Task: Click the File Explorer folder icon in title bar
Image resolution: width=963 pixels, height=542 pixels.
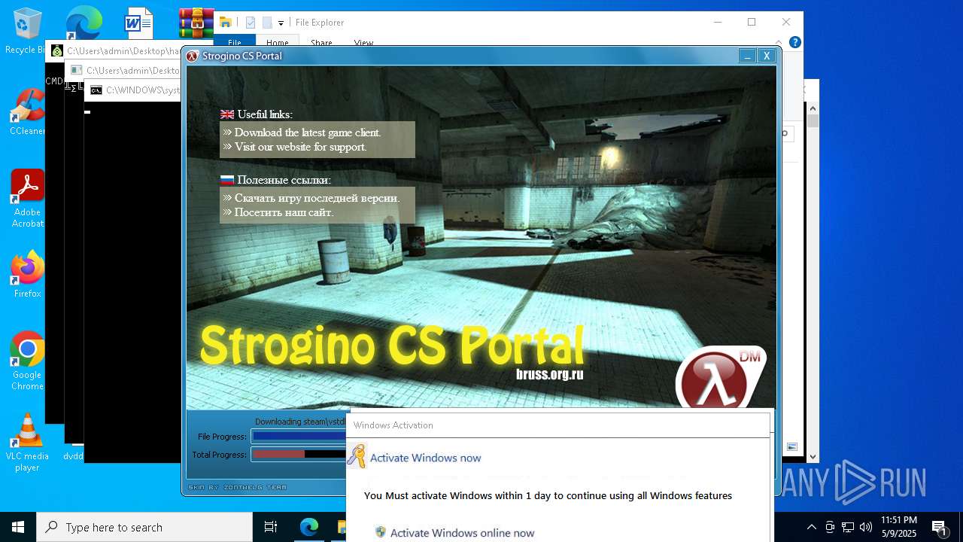Action: click(225, 23)
